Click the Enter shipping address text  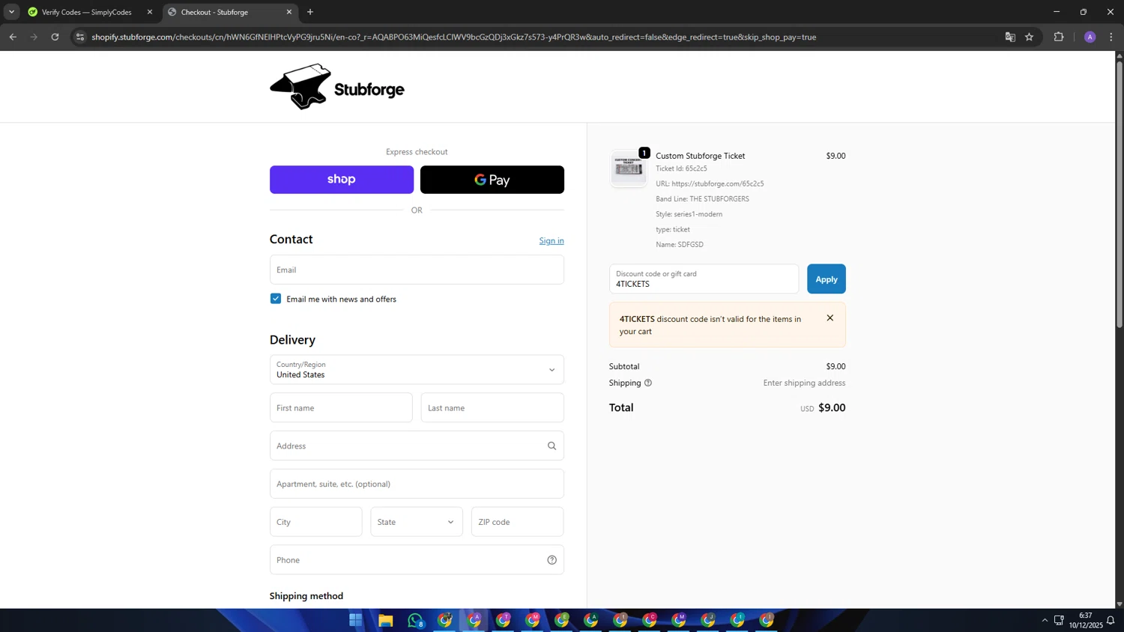804,383
